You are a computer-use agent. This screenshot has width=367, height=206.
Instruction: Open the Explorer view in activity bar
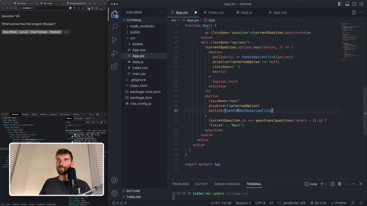[x=115, y=14]
